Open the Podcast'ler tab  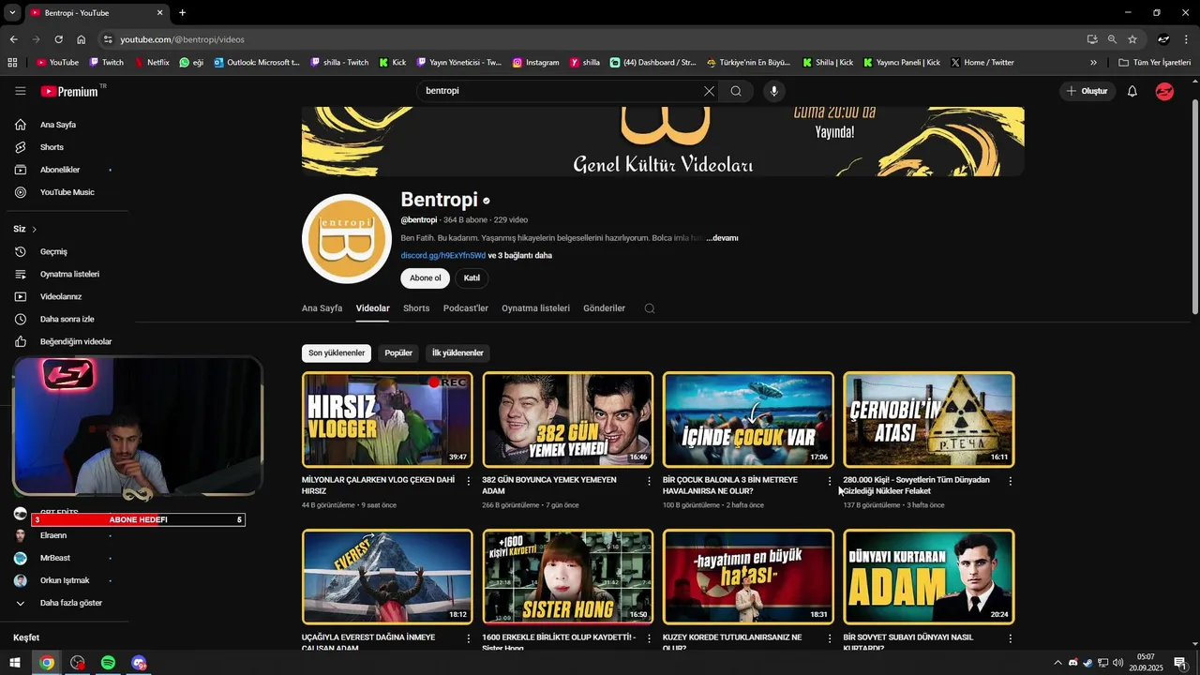coord(466,308)
